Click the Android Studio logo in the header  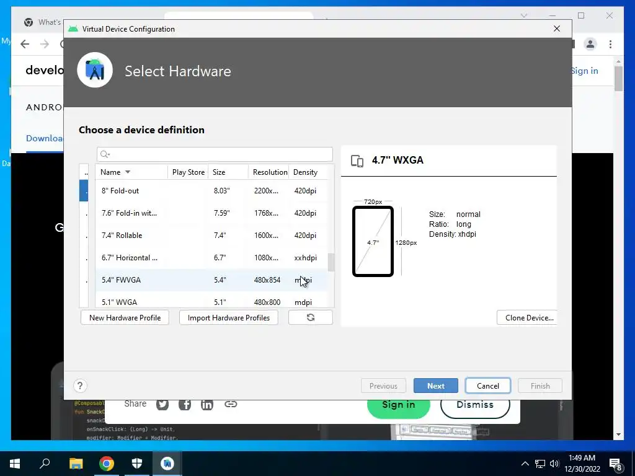pyautogui.click(x=95, y=70)
